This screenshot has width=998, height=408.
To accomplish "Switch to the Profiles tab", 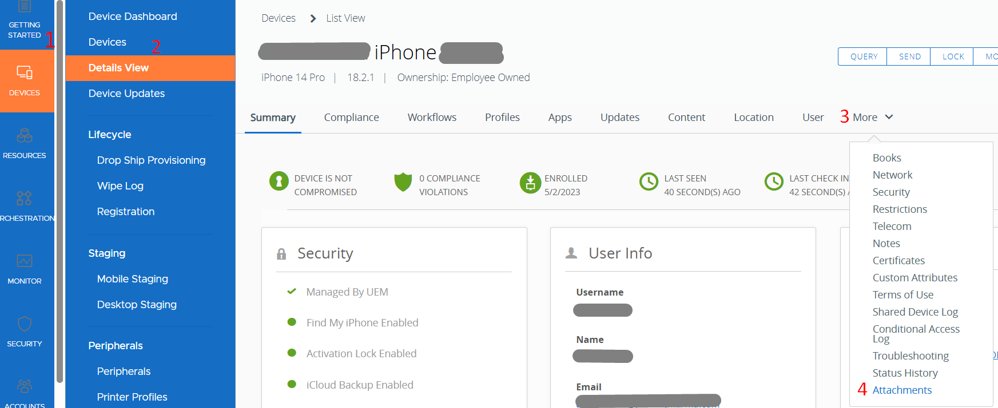I will (502, 117).
